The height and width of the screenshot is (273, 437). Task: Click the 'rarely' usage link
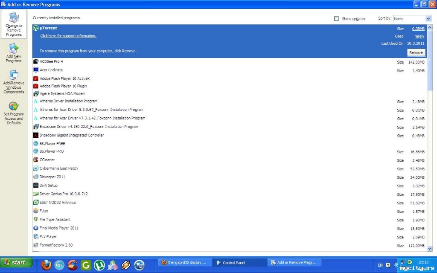point(419,36)
